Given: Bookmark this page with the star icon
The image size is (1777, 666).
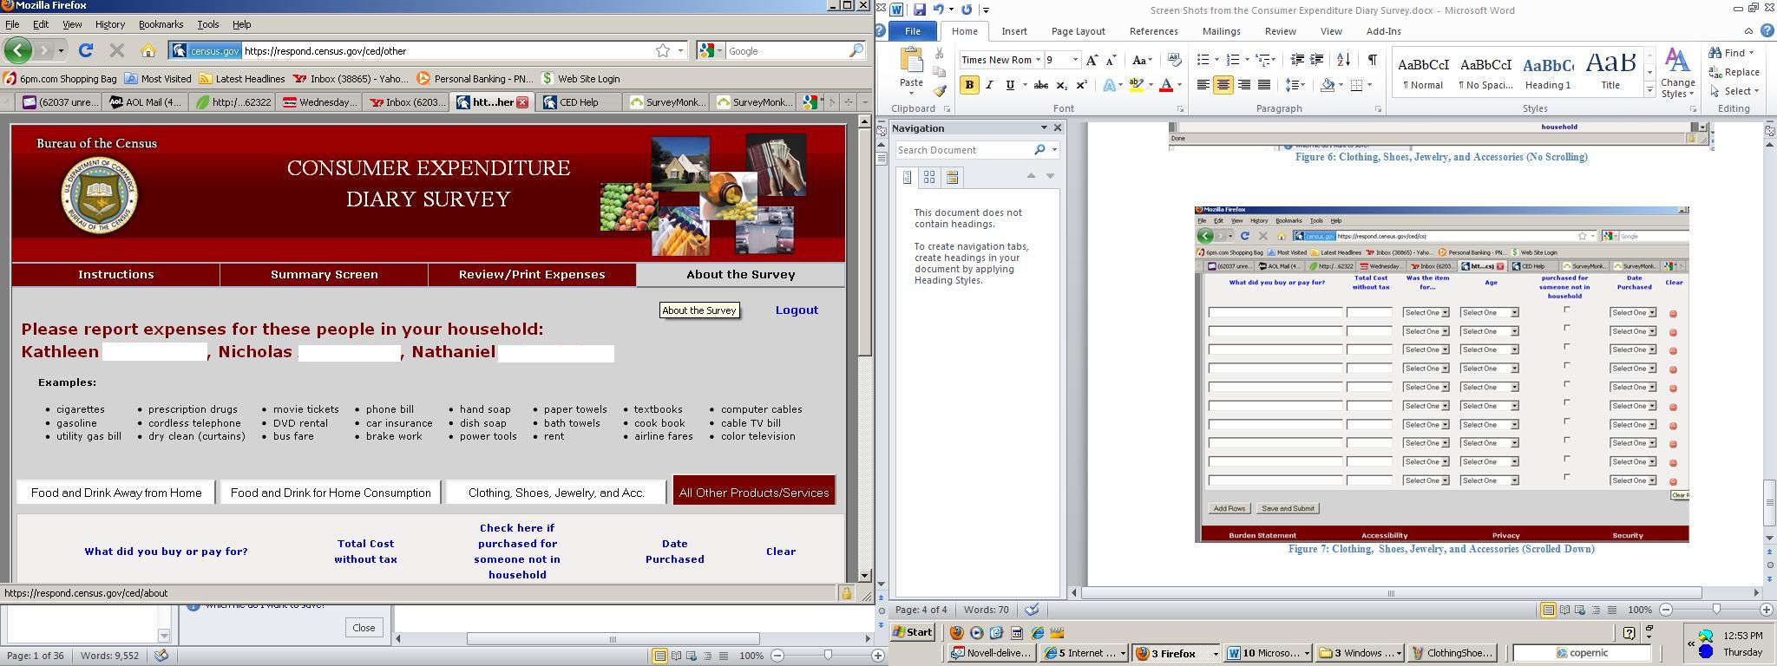Looking at the screenshot, I should (663, 51).
